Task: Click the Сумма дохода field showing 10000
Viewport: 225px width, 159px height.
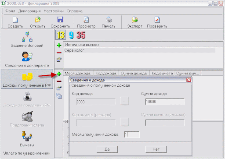Action: point(165,102)
